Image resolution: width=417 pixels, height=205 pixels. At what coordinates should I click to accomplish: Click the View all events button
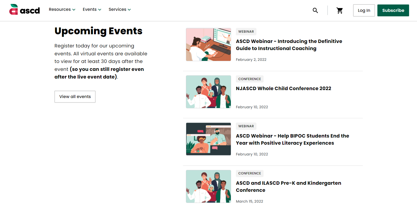point(75,97)
